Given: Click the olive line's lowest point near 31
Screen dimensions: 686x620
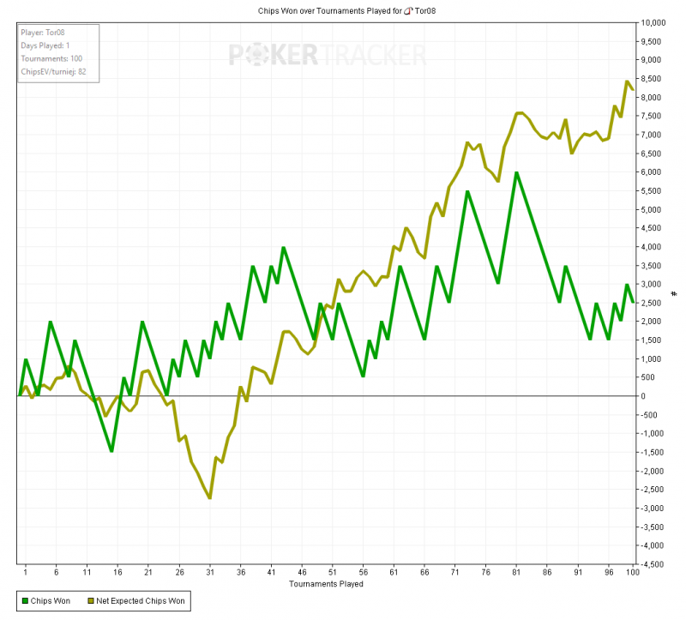Looking at the screenshot, I should coord(210,497).
